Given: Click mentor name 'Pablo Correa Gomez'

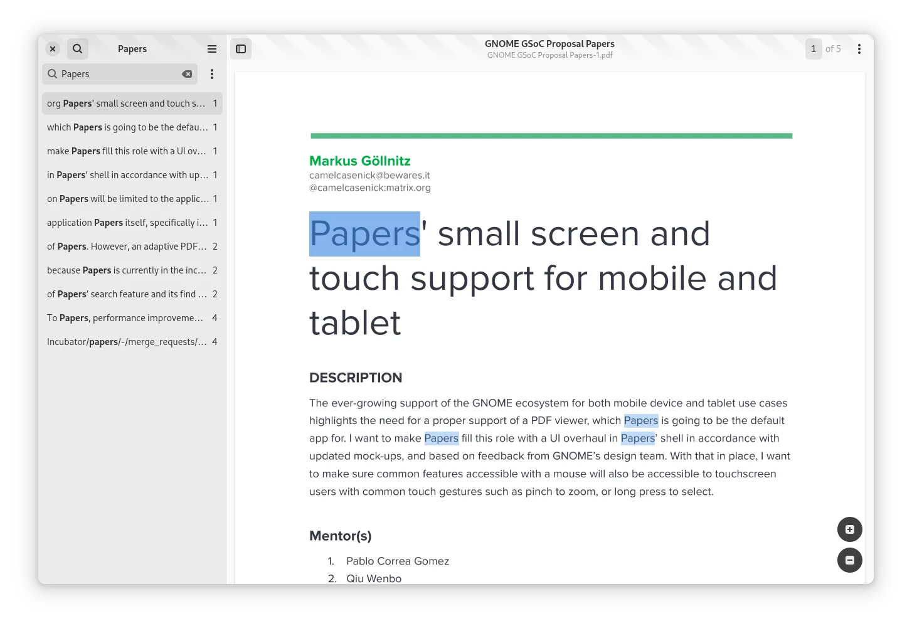Looking at the screenshot, I should (398, 561).
